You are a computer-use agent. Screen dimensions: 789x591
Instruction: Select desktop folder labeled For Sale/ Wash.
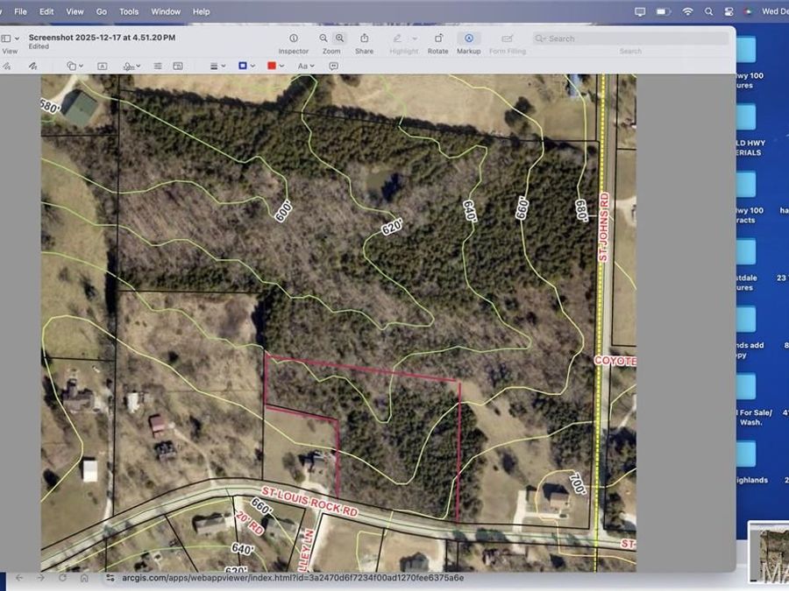[x=746, y=387]
